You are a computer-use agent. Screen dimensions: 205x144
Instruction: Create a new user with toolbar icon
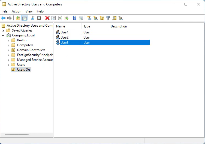89,18
